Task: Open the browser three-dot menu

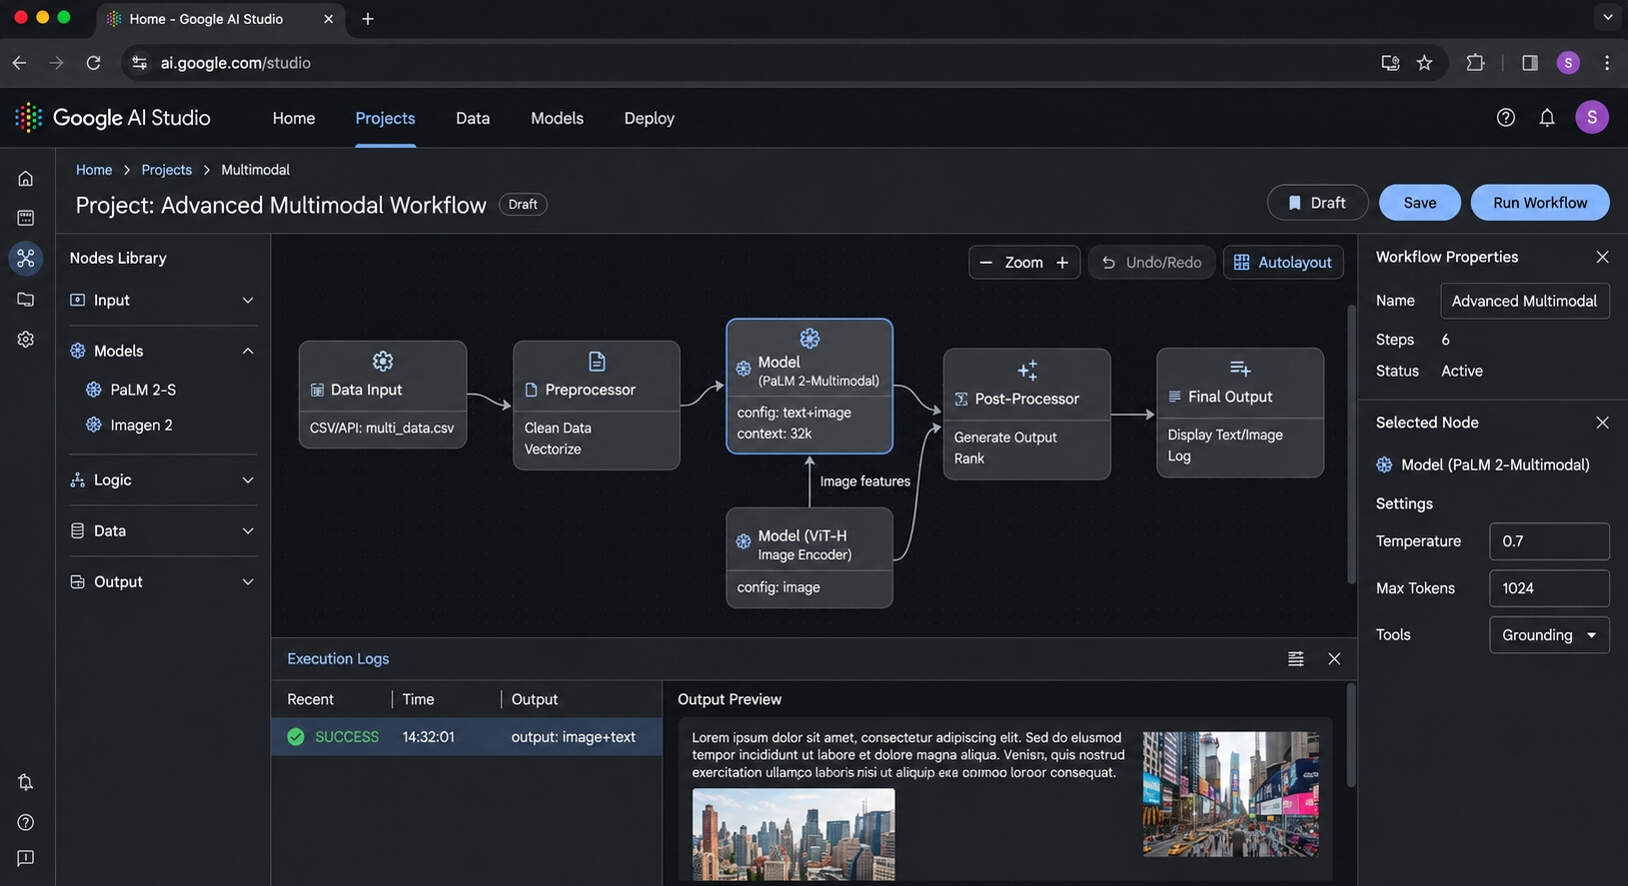Action: (x=1607, y=63)
